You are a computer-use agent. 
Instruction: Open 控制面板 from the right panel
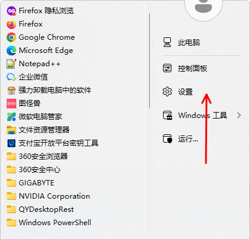185,69
